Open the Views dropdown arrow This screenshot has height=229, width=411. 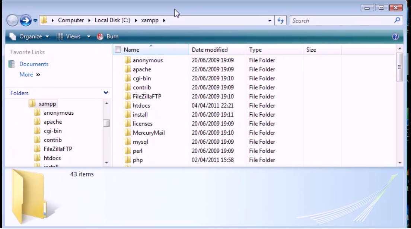(x=88, y=36)
